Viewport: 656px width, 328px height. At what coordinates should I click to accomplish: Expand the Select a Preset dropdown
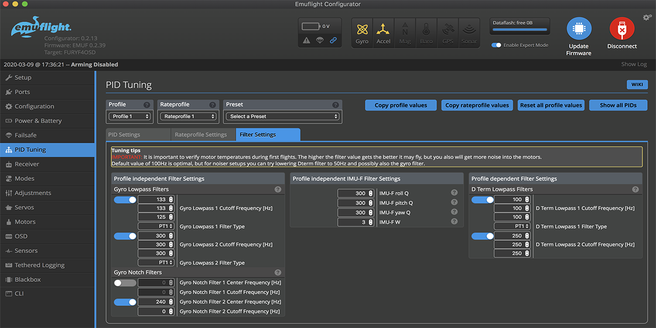[x=282, y=116]
